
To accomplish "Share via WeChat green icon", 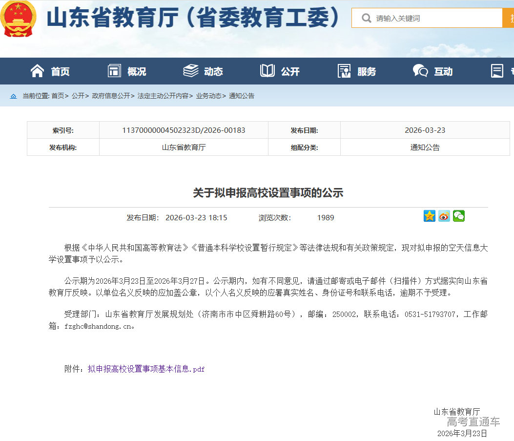I will pyautogui.click(x=459, y=216).
